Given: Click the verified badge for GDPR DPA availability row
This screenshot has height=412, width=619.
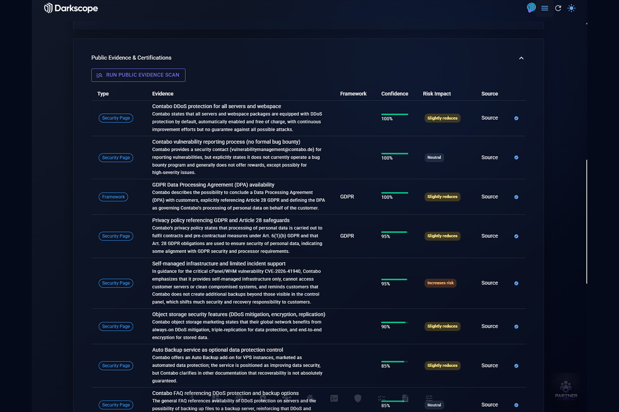Looking at the screenshot, I should tap(516, 197).
